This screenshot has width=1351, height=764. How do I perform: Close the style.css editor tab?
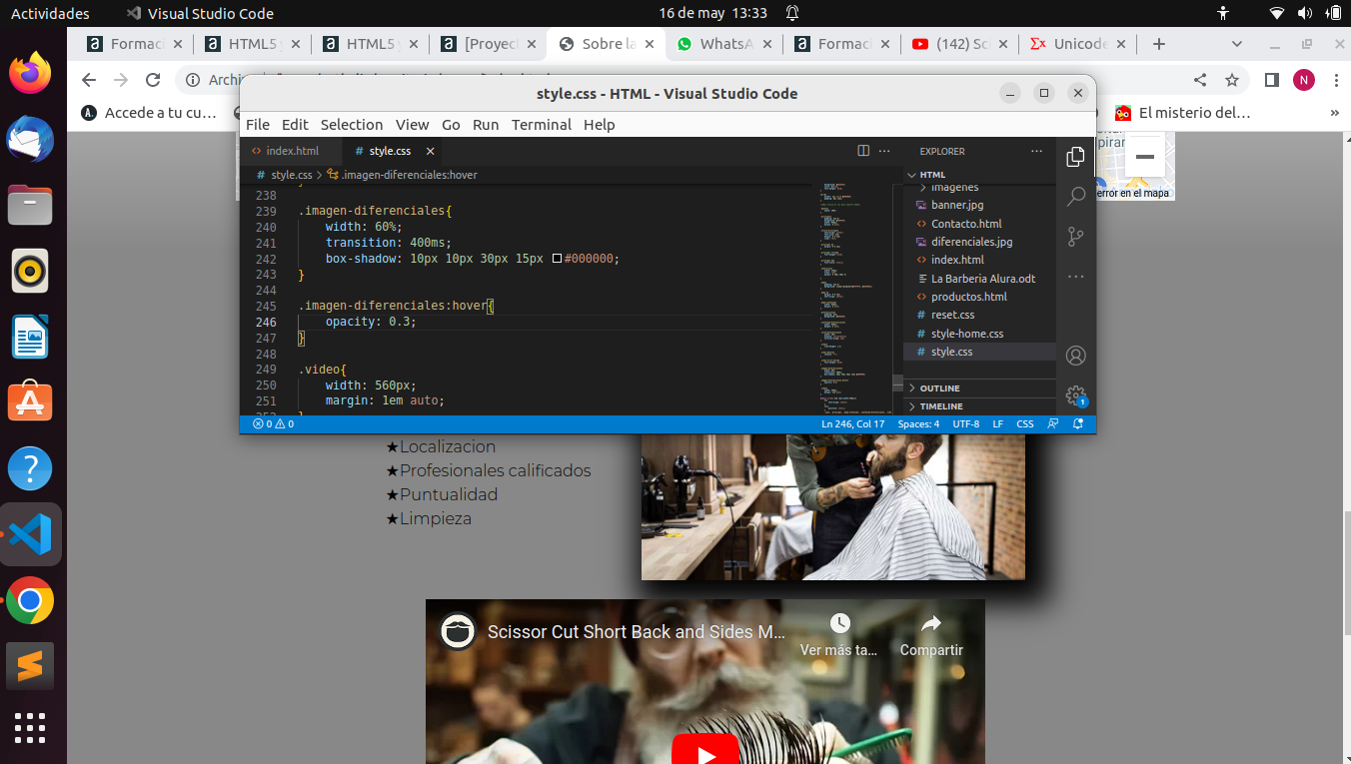pyautogui.click(x=431, y=151)
